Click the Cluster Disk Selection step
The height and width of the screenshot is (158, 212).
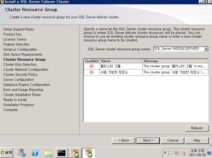coord(20,65)
